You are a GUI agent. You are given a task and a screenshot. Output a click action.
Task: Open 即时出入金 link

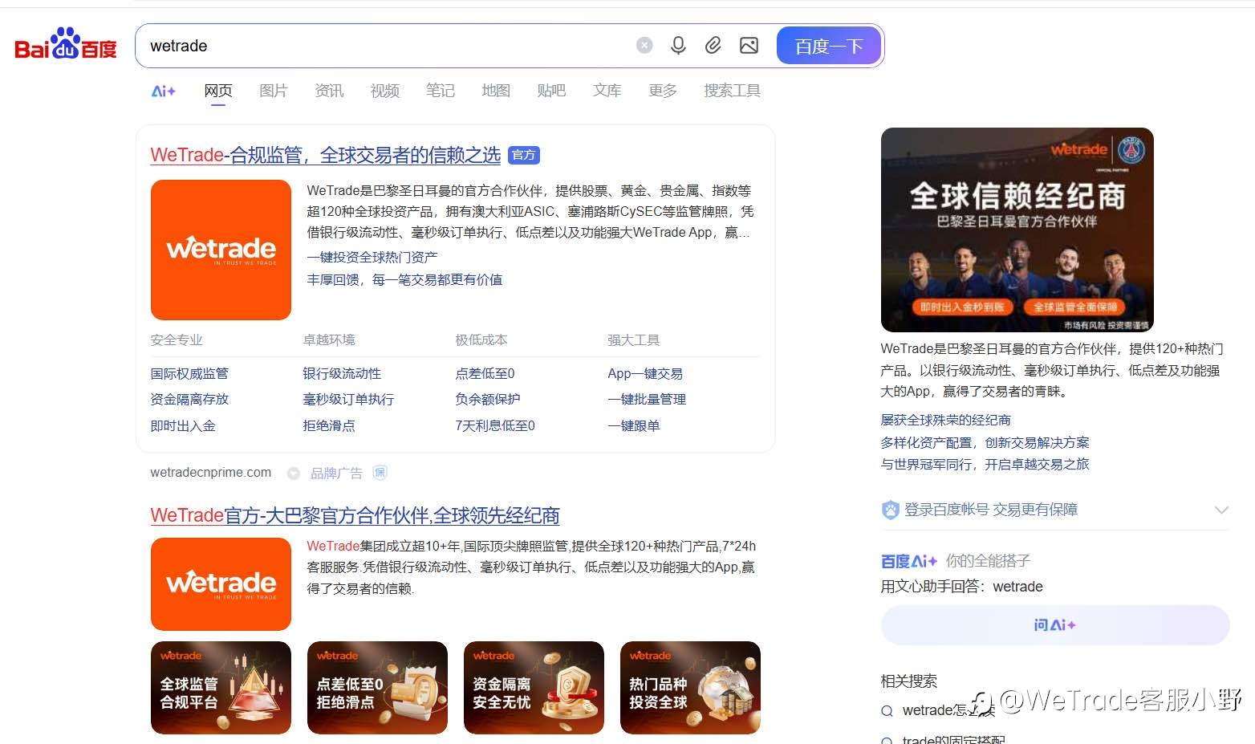point(183,426)
